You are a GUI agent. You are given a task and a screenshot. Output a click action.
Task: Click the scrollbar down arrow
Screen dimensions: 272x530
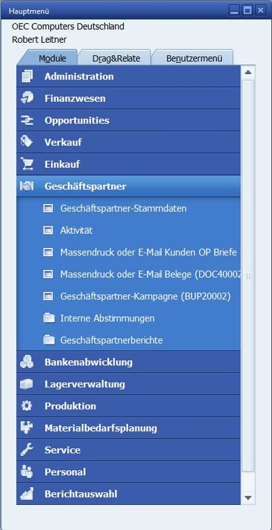pos(248,497)
